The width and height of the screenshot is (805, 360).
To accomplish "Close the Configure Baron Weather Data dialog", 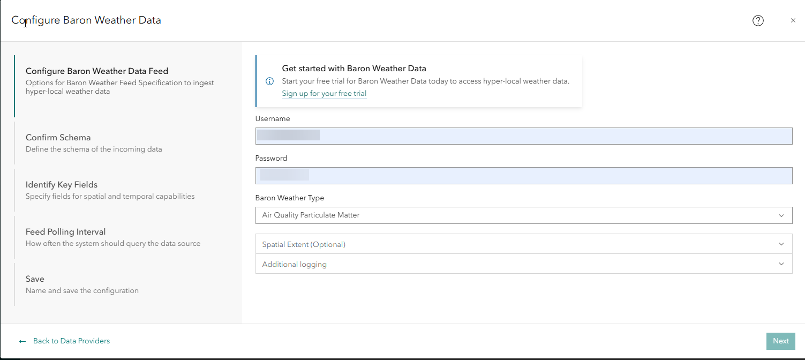I will click(793, 21).
